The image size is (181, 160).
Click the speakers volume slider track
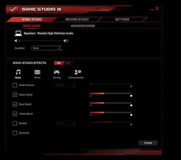tap(40, 41)
